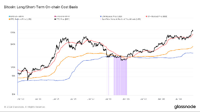Click the LTH Realized Price legend marker dot
This screenshot has height=112, width=200.
(101, 17)
